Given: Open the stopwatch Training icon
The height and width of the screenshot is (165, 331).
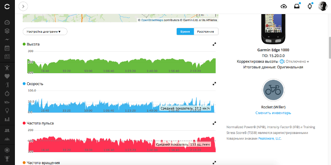Looking at the screenshot, I should click(x=7, y=93).
